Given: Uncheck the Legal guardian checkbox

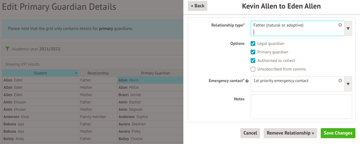Looking at the screenshot, I should pyautogui.click(x=253, y=44).
